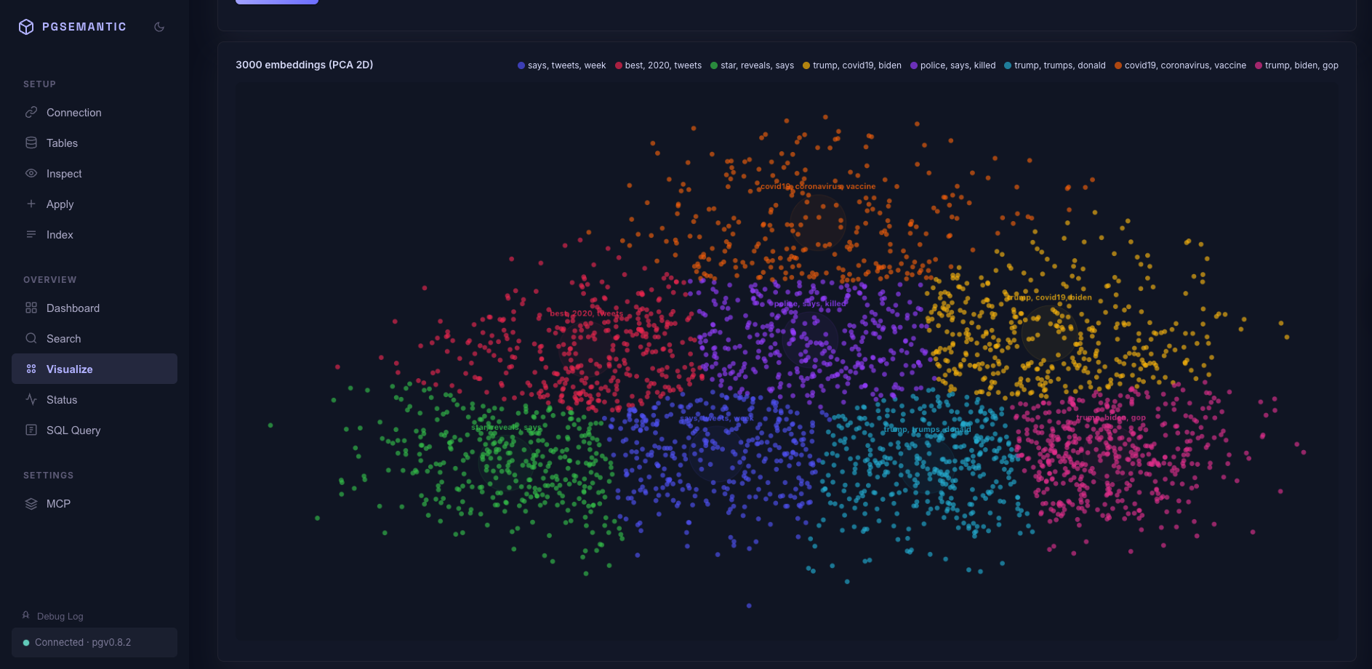The width and height of the screenshot is (1372, 669).
Task: Click the Dashboard grid icon
Action: (31, 308)
